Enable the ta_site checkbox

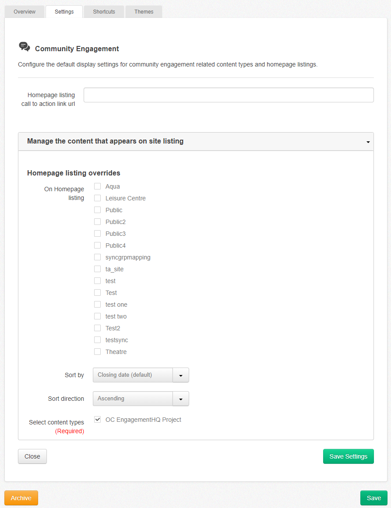(x=97, y=268)
